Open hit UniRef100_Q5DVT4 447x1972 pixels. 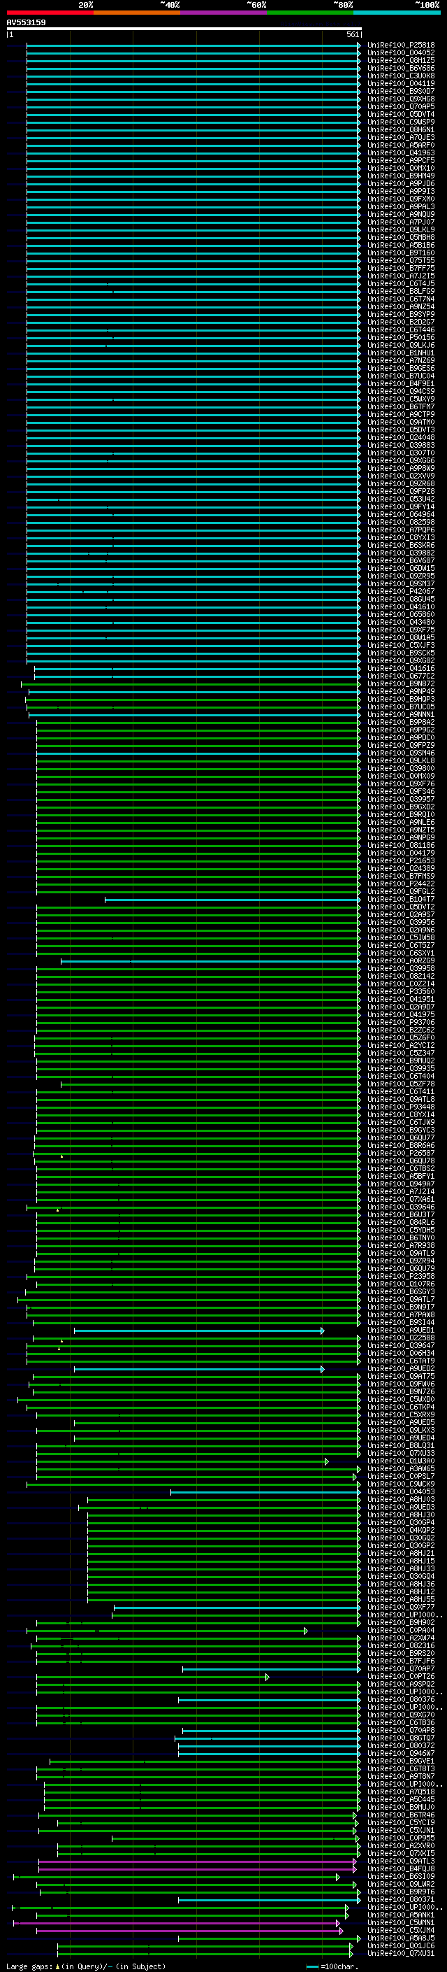click(x=401, y=114)
